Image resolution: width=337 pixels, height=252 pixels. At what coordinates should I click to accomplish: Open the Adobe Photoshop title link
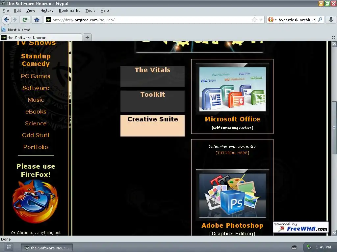point(232,225)
